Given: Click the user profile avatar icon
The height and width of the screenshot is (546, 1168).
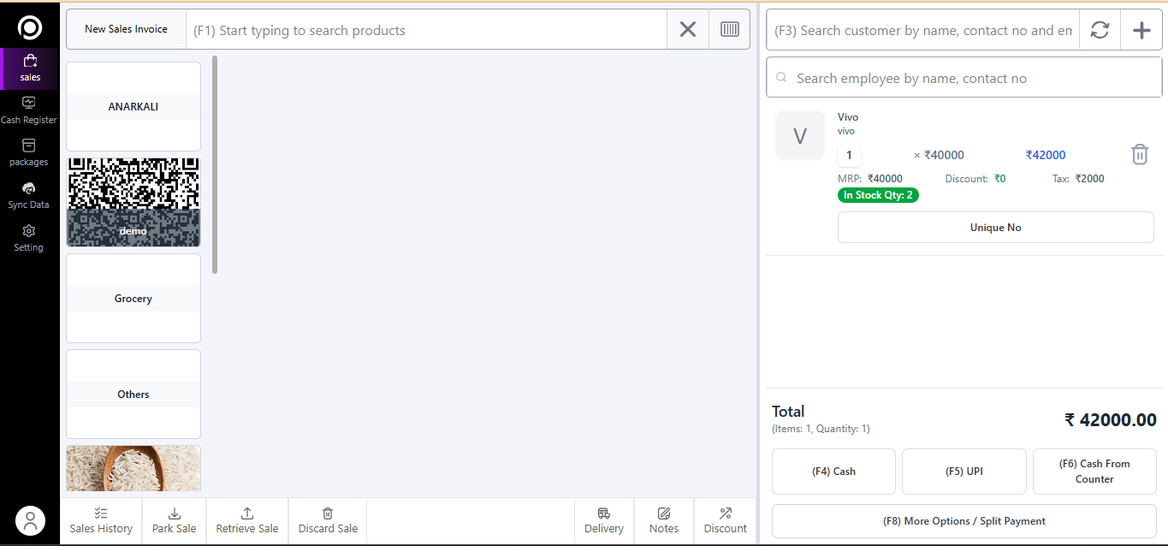Looking at the screenshot, I should tap(30, 520).
